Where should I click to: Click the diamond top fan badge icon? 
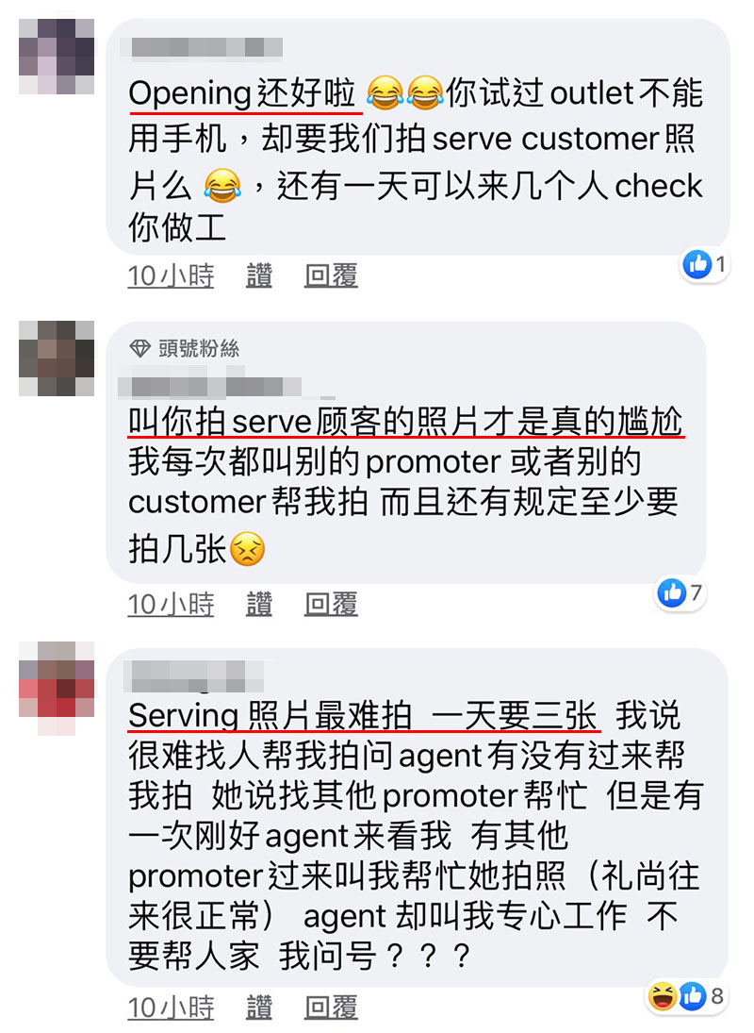(139, 348)
